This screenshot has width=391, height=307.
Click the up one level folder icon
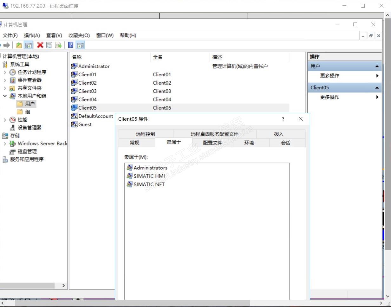[19, 45]
